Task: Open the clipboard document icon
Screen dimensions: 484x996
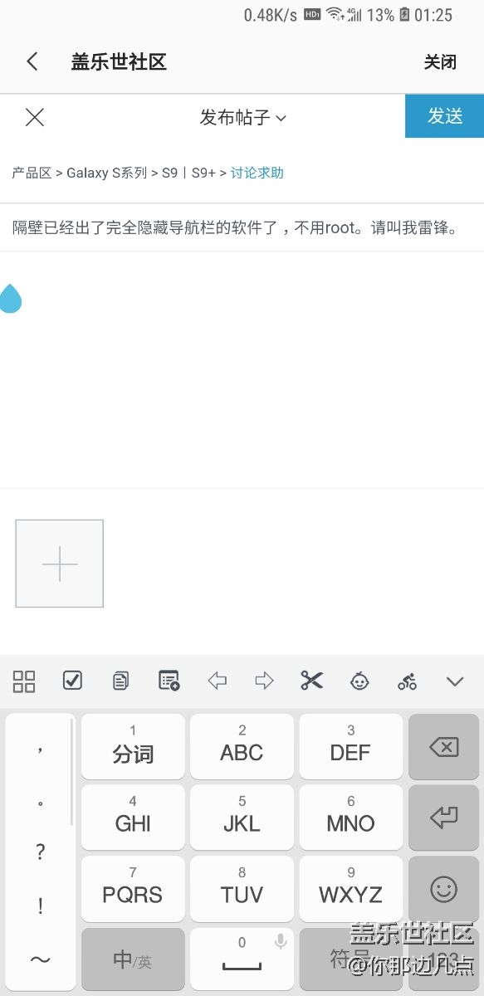Action: point(120,681)
